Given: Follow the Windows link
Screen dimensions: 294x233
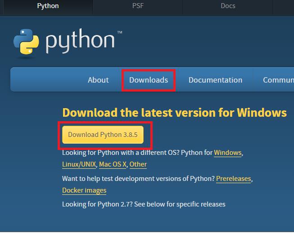Looking at the screenshot, I should click(228, 153).
